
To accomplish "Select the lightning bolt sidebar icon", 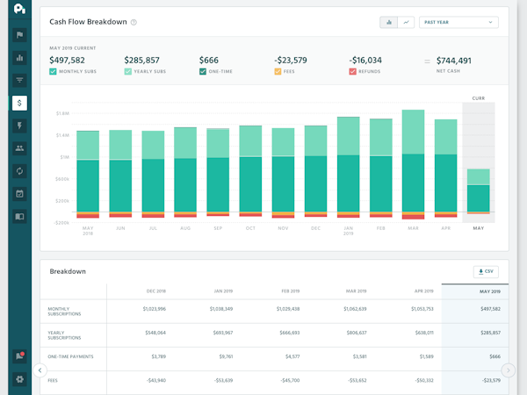I will coord(19,126).
